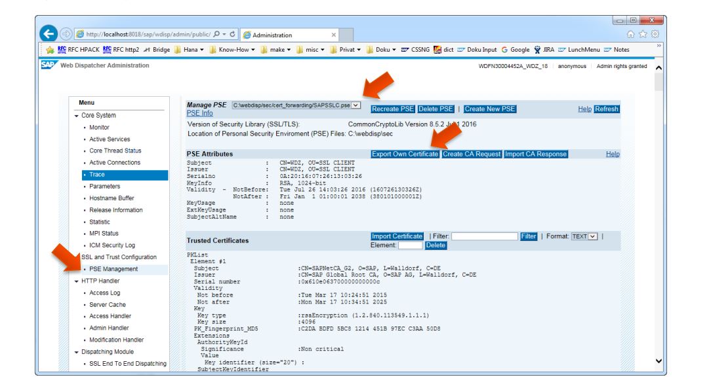Expand the make bookmarks folder
This screenshot has height=390, width=711.
[x=275, y=50]
